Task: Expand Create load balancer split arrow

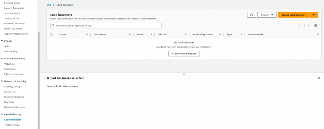Action: (x=314, y=15)
